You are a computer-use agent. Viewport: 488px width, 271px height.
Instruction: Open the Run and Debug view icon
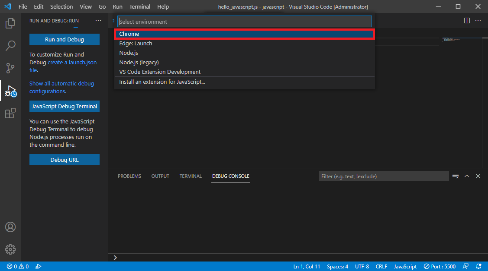tap(10, 91)
